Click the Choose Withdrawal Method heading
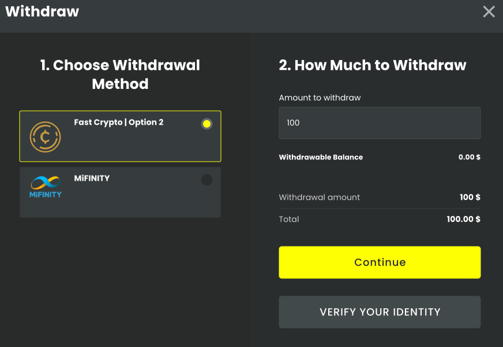503x347 pixels. [x=120, y=74]
